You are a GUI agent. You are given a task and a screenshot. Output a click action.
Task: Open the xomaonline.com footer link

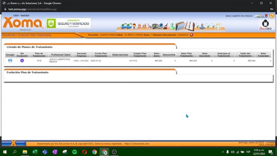pos(137,144)
